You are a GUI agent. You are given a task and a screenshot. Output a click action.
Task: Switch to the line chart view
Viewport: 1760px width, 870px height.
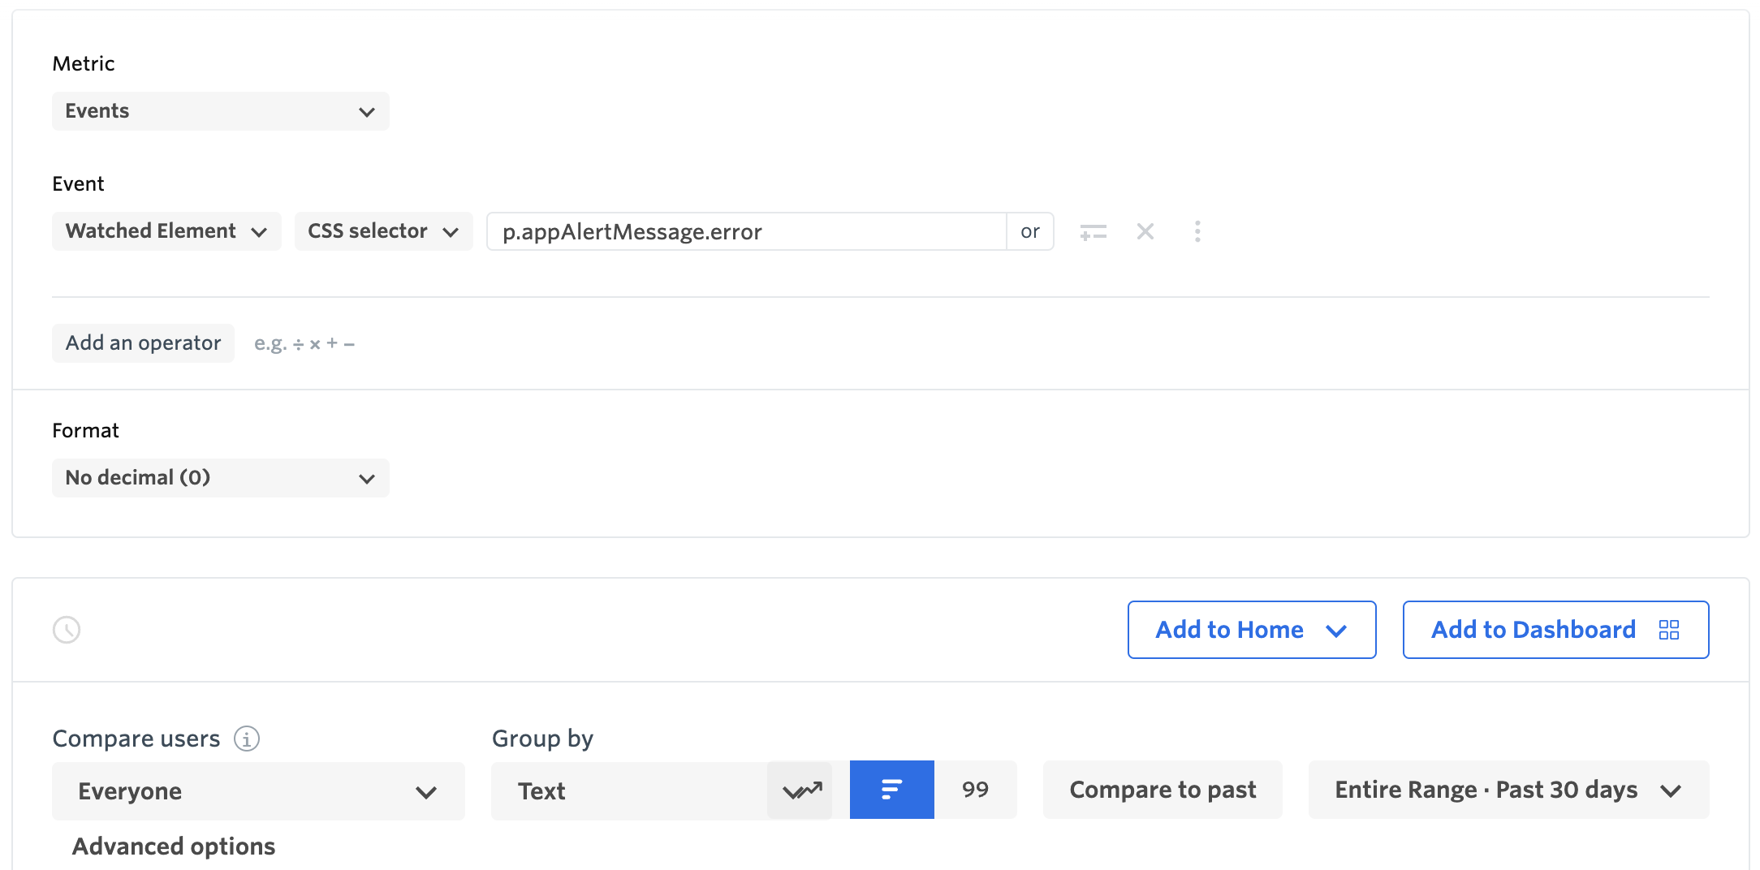click(800, 789)
